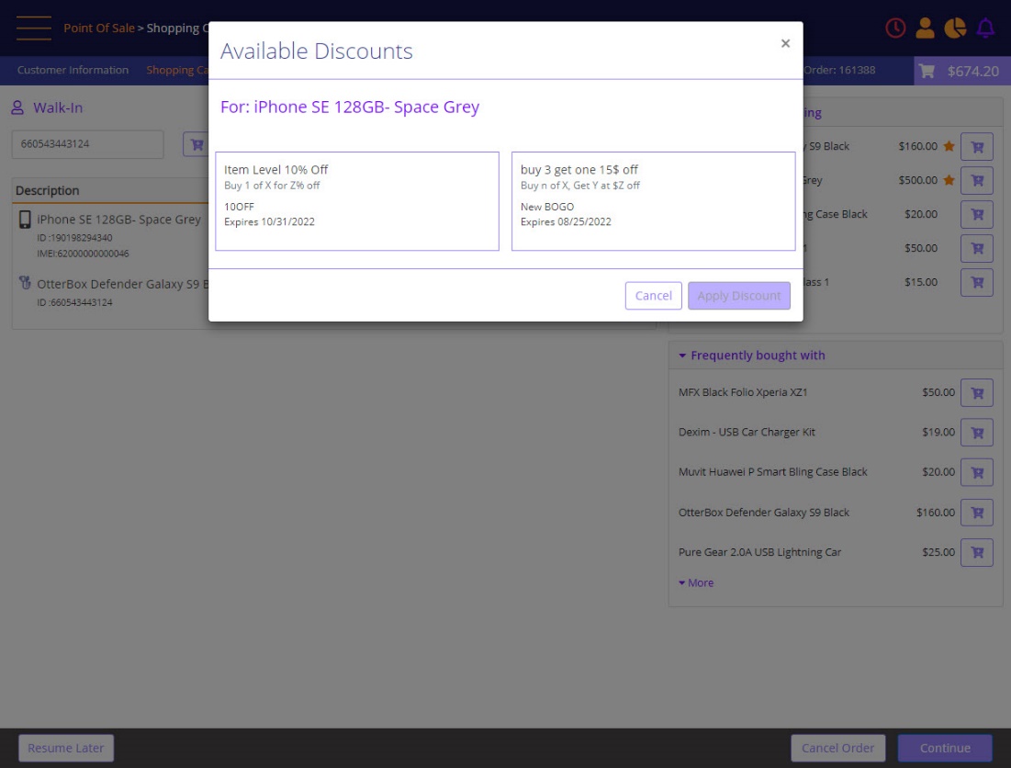Expand More frequently bought items
Screen dimensions: 1011x768
(x=696, y=583)
